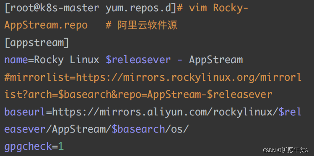Click the CSDN author watermark 祈愿平安&
This screenshot has height=156, width=314.
point(296,150)
